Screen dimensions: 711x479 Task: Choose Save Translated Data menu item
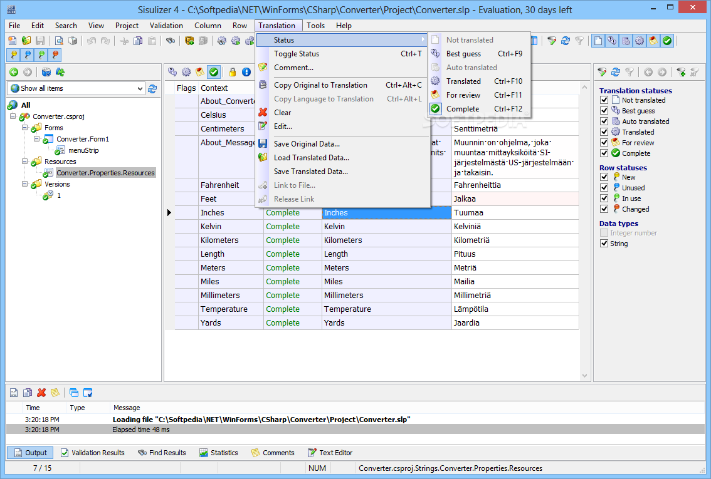coord(342,172)
